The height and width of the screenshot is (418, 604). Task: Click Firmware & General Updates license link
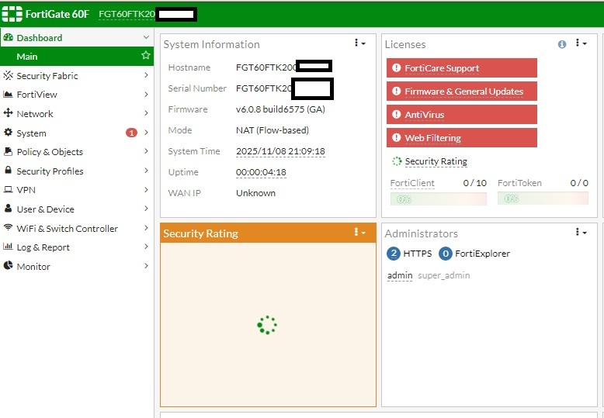tap(463, 92)
